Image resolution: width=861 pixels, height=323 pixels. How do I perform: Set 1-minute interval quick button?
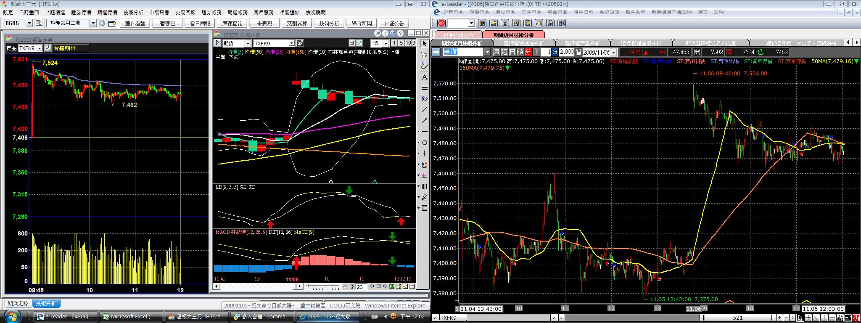(394, 43)
